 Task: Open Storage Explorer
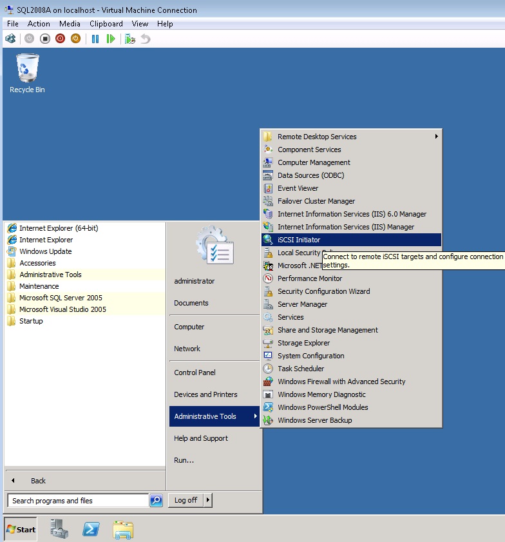(351, 343)
